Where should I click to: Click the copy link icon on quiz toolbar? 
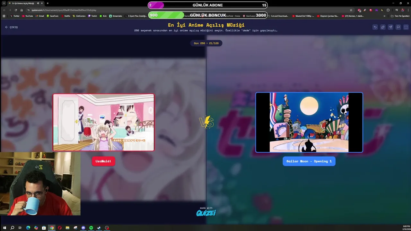pos(383,27)
